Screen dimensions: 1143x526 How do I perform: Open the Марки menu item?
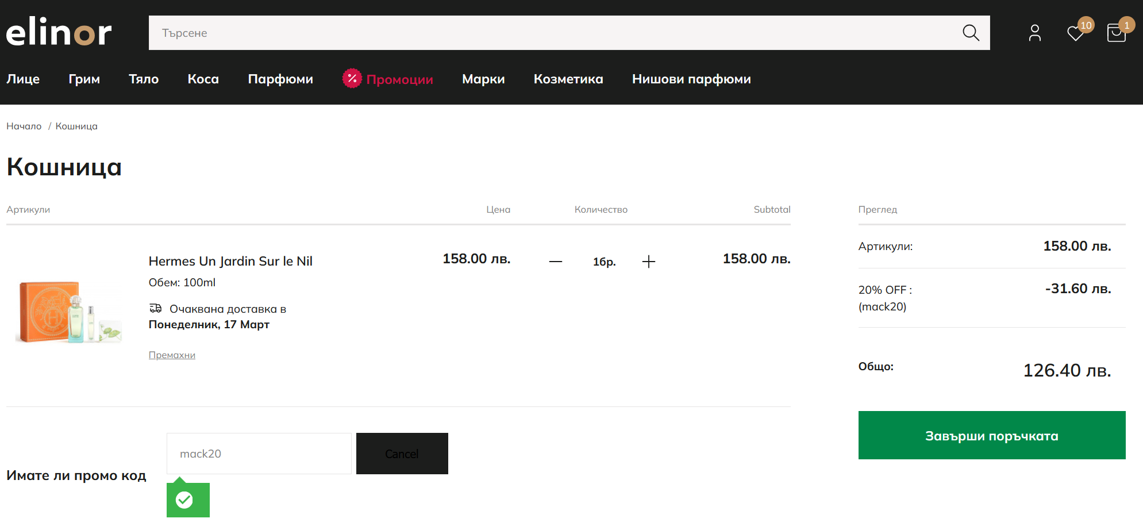pyautogui.click(x=483, y=79)
